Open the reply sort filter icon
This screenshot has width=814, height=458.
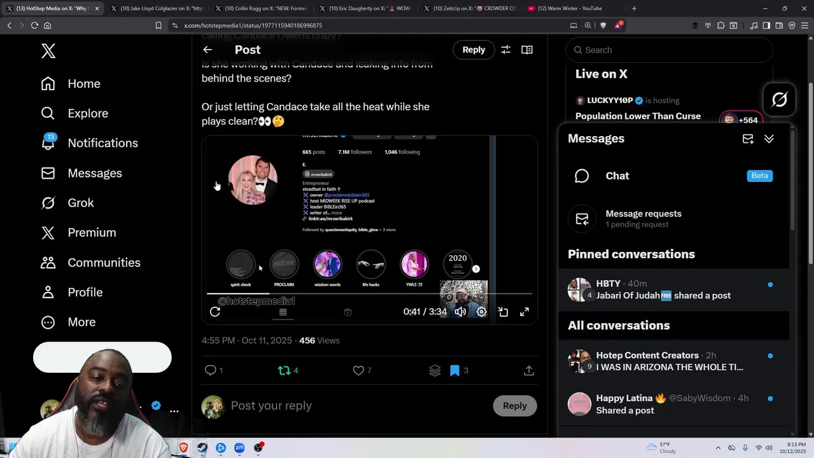click(506, 50)
